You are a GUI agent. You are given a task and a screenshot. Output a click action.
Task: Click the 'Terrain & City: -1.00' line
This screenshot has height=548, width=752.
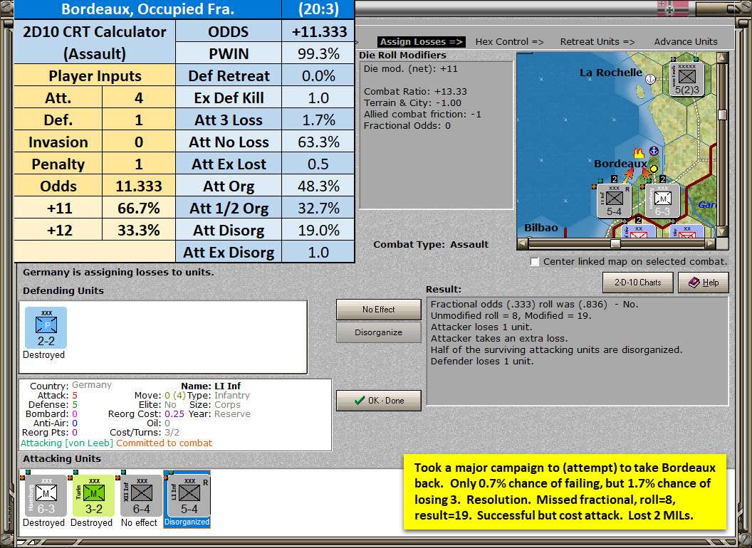(412, 102)
